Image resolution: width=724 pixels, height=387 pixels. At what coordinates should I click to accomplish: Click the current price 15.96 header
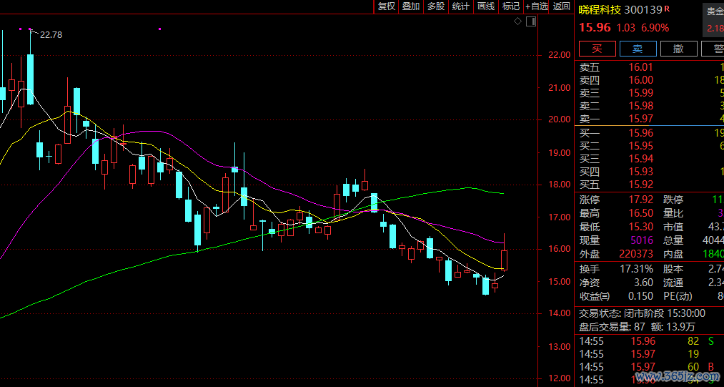[x=595, y=28]
